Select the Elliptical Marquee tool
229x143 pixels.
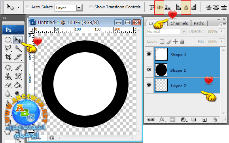[8, 40]
